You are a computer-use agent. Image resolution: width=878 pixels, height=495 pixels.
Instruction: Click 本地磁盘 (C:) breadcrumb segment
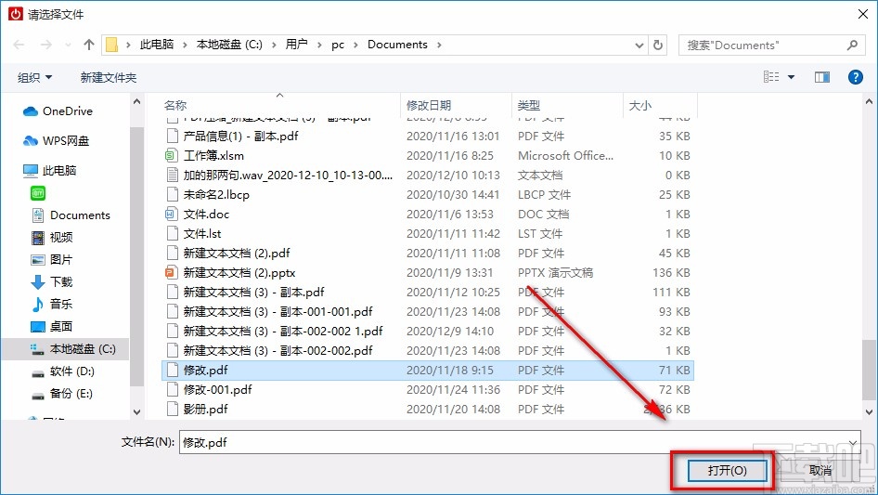click(x=229, y=45)
